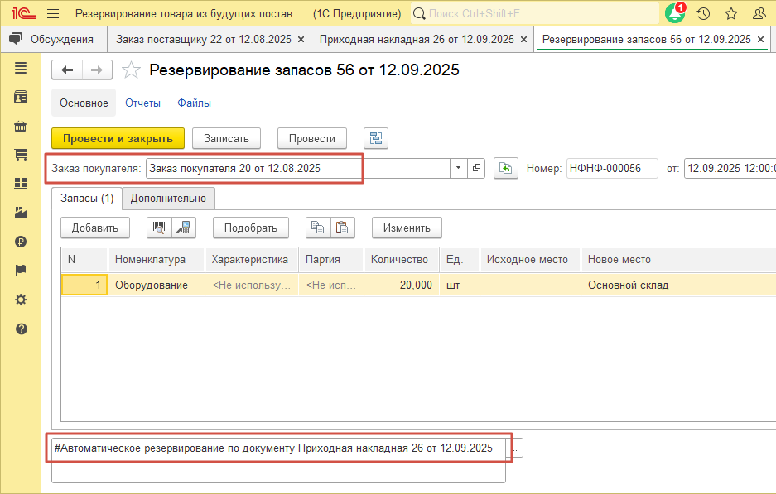
Task: Click the paste rows icon
Action: tap(342, 228)
